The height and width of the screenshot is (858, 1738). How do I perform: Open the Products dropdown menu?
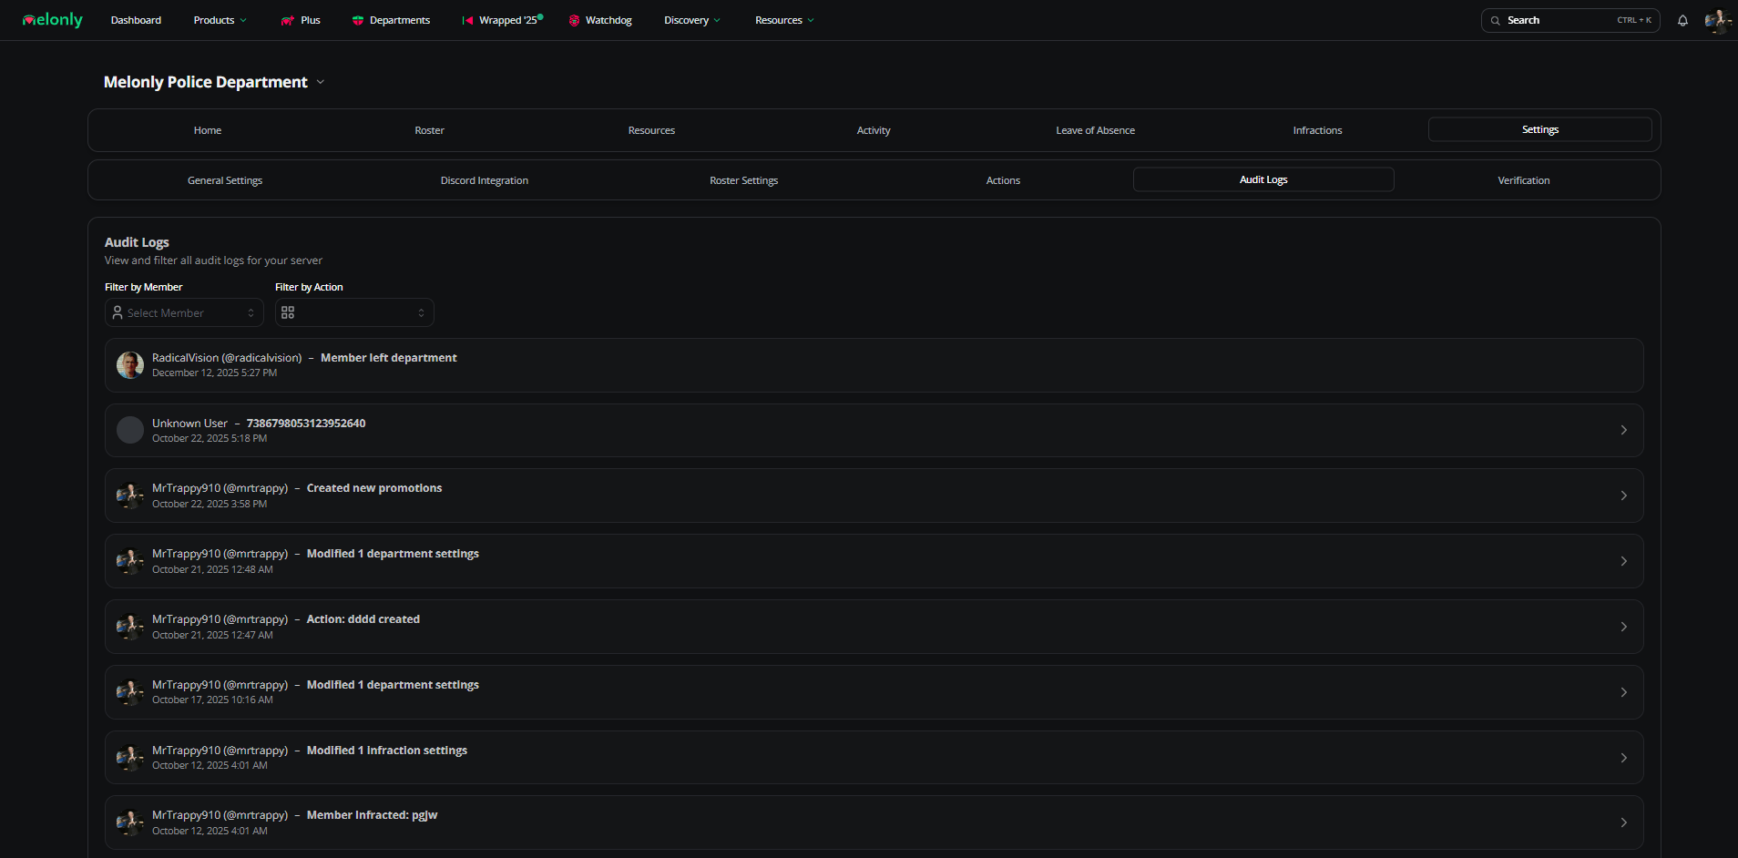[220, 20]
